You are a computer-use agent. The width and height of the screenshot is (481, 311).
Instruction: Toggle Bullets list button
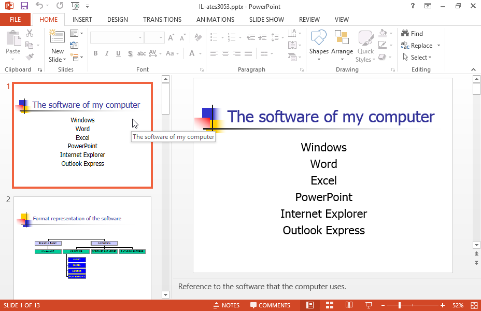[214, 37]
